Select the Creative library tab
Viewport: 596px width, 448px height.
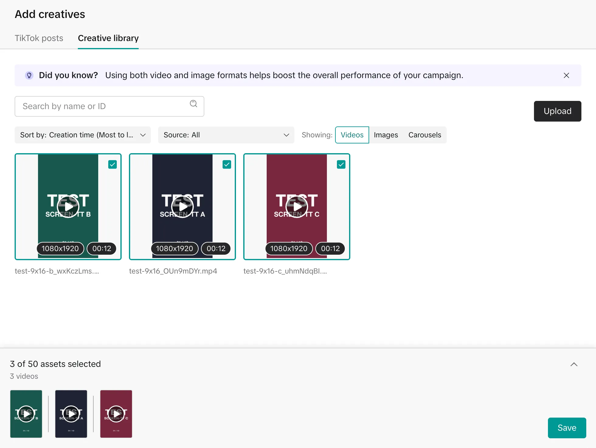[108, 38]
